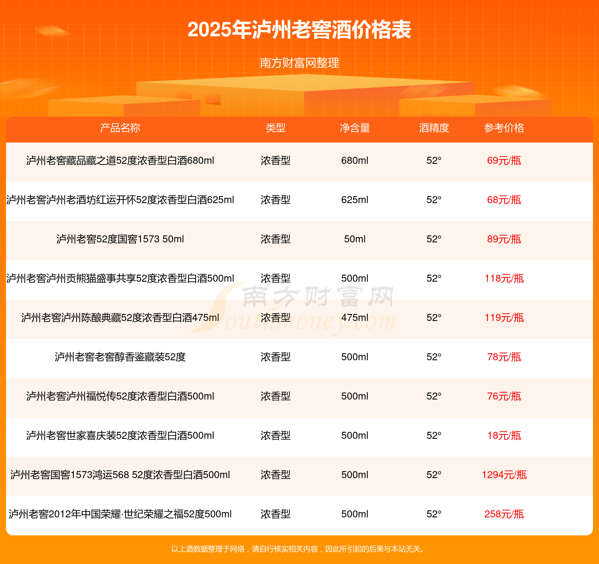The height and width of the screenshot is (564, 599).
Task: Click '52°' in the 78元/瓶 row
Action: [434, 357]
